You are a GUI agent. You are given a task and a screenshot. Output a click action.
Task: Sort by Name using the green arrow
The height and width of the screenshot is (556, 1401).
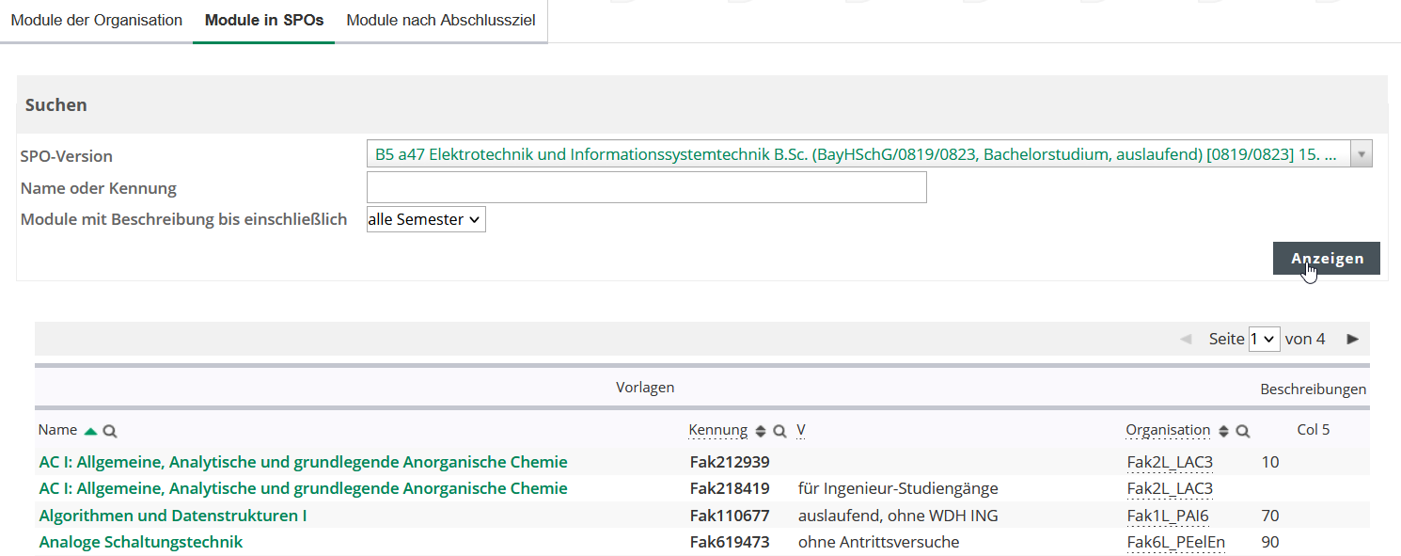pyautogui.click(x=90, y=431)
